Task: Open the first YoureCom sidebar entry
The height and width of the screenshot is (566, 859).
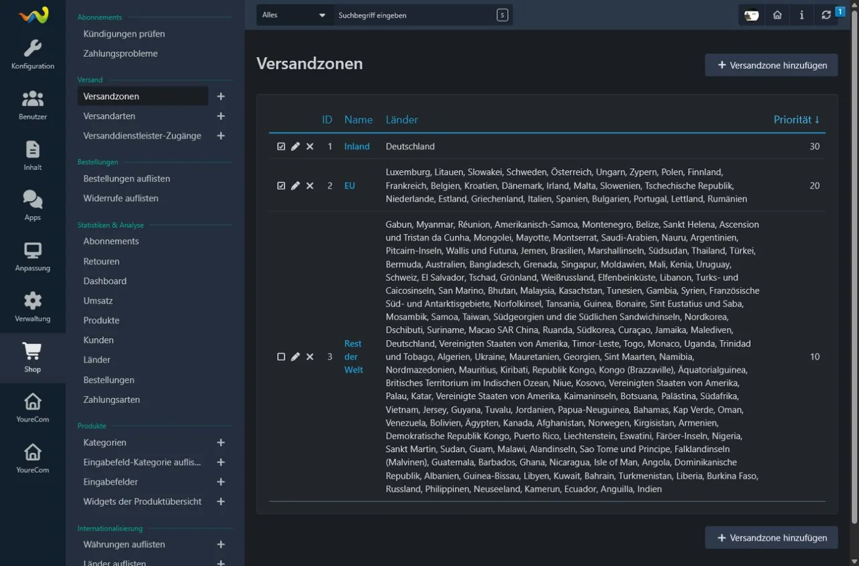Action: tap(32, 408)
